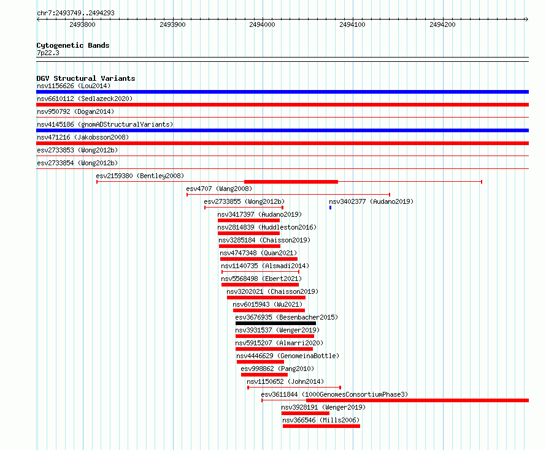
Task: Click the esv3611844 (1000GenomesConsortiumPhase3) label
Action: 334,394
